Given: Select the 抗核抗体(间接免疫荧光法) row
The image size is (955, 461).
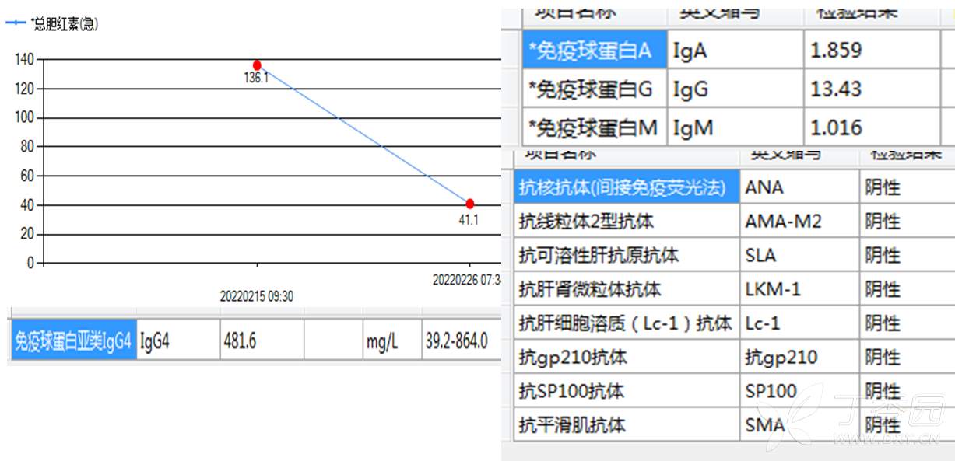Looking at the screenshot, I should point(626,187).
